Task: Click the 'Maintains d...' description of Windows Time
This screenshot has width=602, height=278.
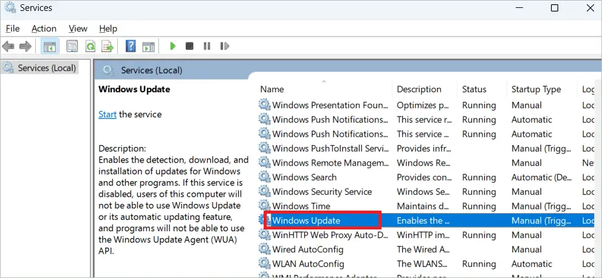Action: click(423, 206)
